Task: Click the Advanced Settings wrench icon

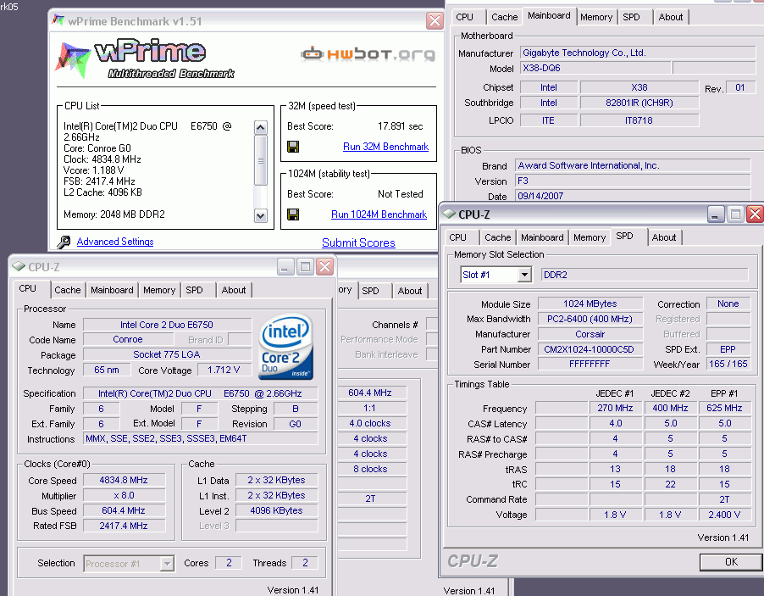Action: (64, 242)
